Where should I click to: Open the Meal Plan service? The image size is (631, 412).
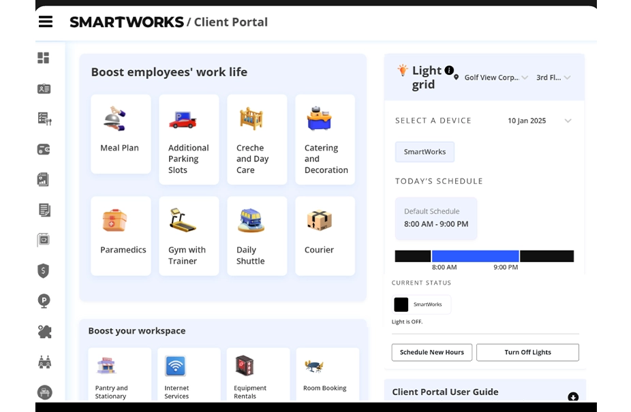[x=121, y=133]
